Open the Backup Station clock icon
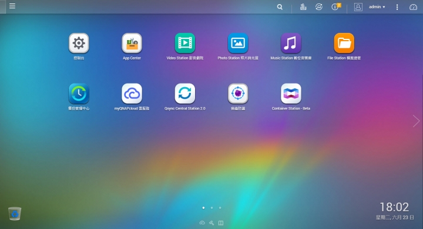 point(79,94)
